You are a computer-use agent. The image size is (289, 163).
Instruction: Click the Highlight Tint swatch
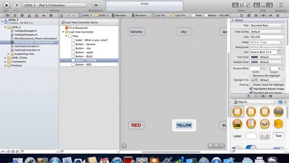tap(254, 80)
